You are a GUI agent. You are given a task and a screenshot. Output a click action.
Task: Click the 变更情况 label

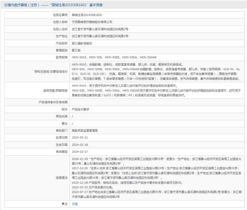[62, 178]
